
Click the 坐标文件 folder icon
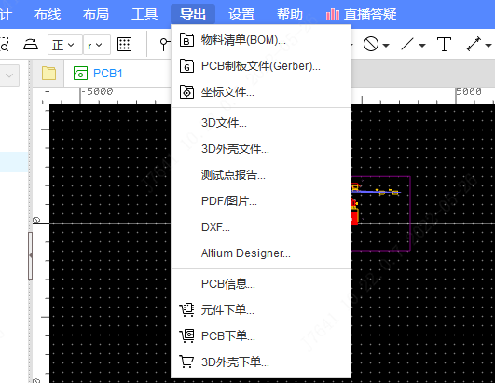(186, 92)
